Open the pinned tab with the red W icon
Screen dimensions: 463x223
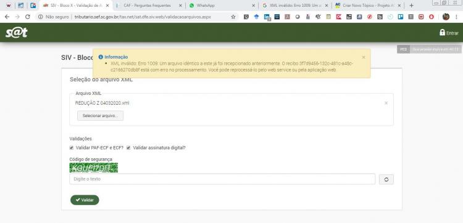[9, 6]
